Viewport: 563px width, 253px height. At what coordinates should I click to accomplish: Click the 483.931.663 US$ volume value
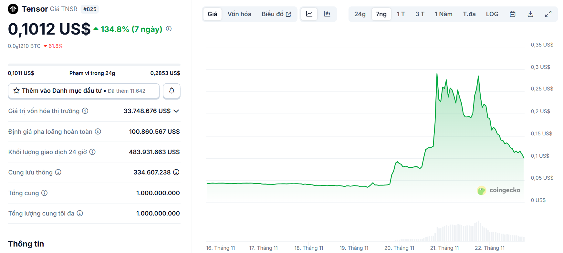pos(154,152)
